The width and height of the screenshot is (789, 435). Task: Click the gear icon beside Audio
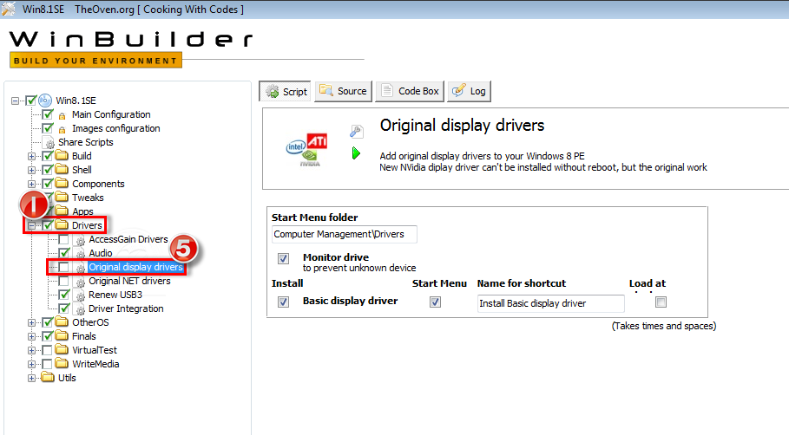[80, 254]
